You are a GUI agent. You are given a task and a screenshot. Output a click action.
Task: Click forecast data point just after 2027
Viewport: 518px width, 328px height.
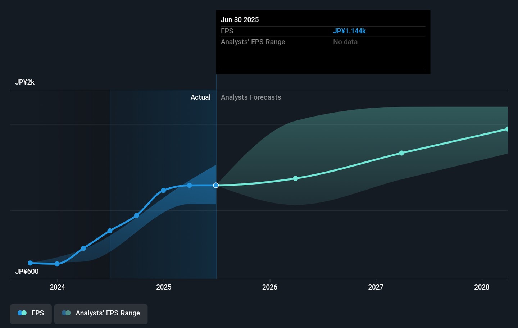[401, 153]
